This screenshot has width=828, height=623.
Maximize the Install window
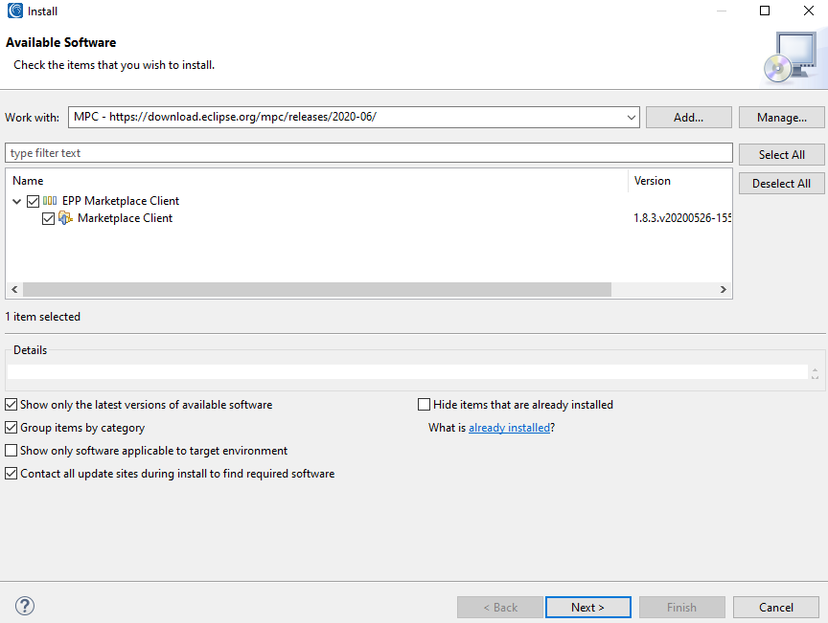tap(765, 11)
